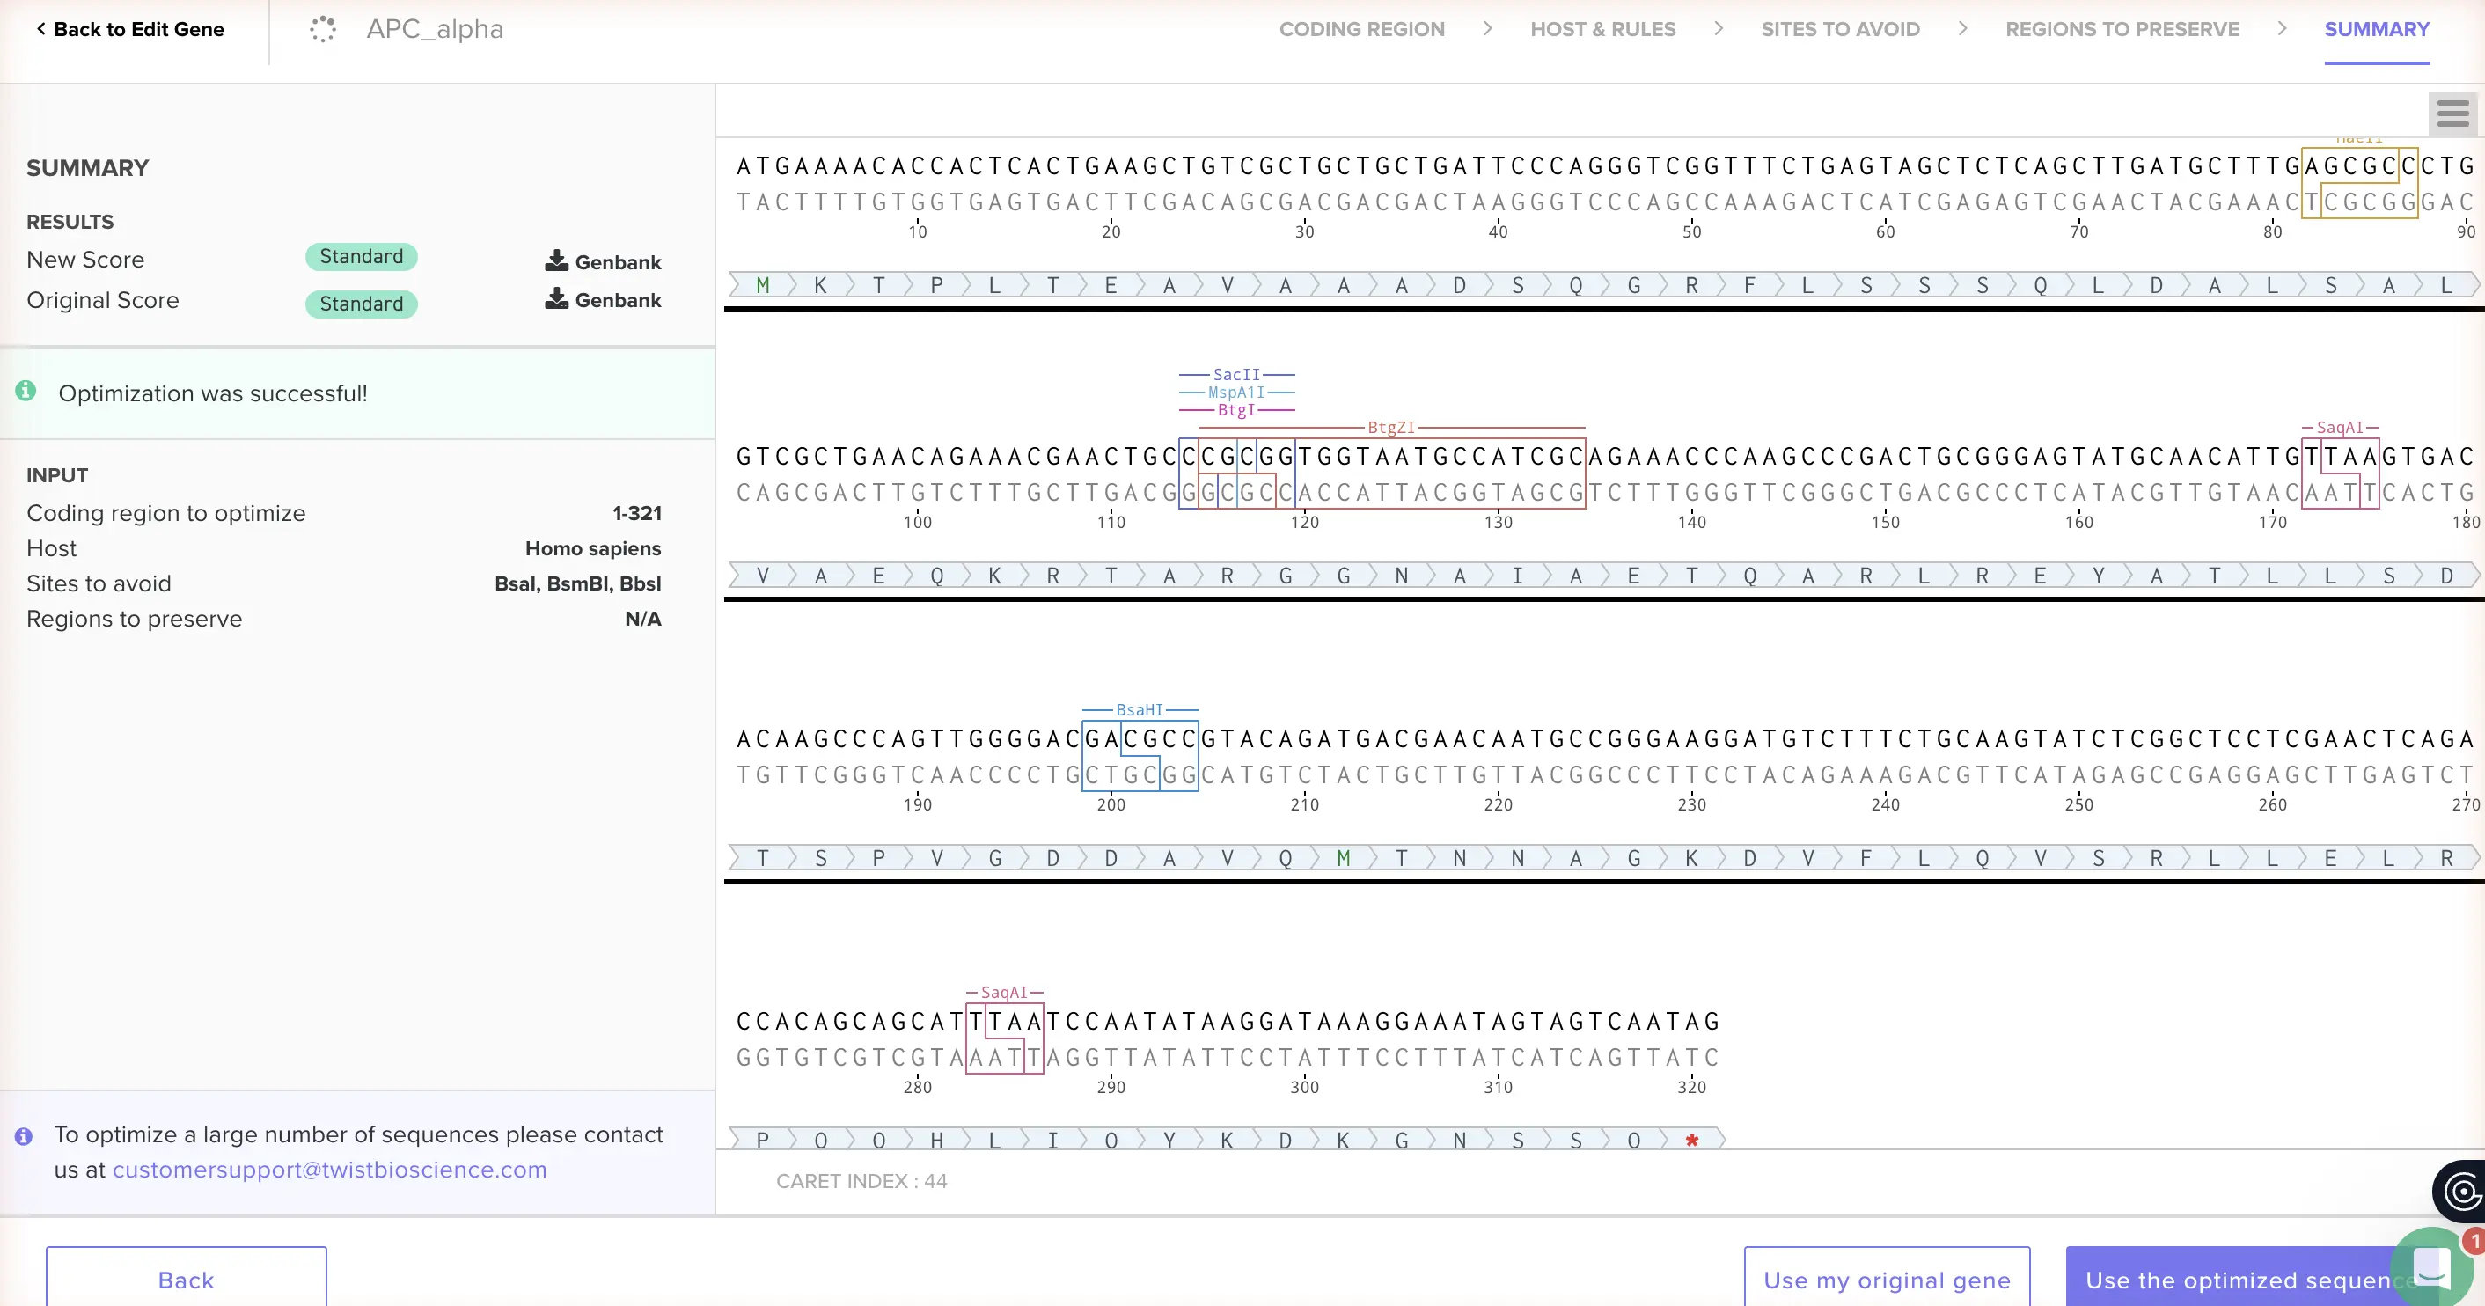
Task: Navigate to Regions to Preserve step
Action: tap(2122, 29)
